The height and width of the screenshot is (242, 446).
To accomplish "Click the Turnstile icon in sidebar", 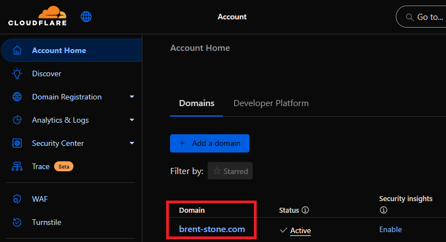I will tap(17, 222).
